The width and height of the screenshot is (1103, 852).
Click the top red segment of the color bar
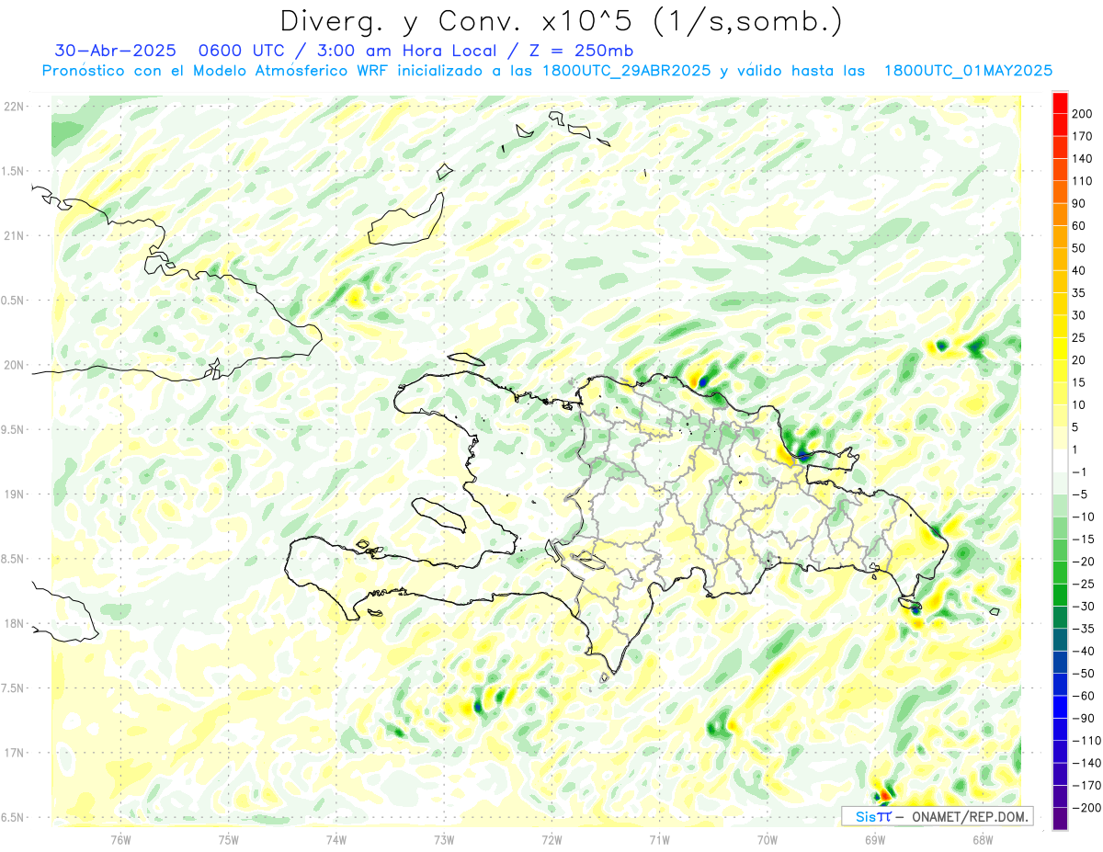coord(1060,103)
